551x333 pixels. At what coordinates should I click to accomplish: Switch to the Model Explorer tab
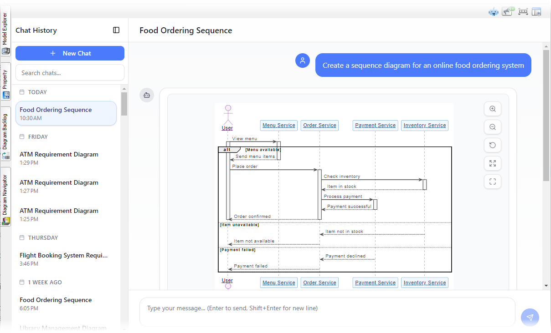point(5,33)
